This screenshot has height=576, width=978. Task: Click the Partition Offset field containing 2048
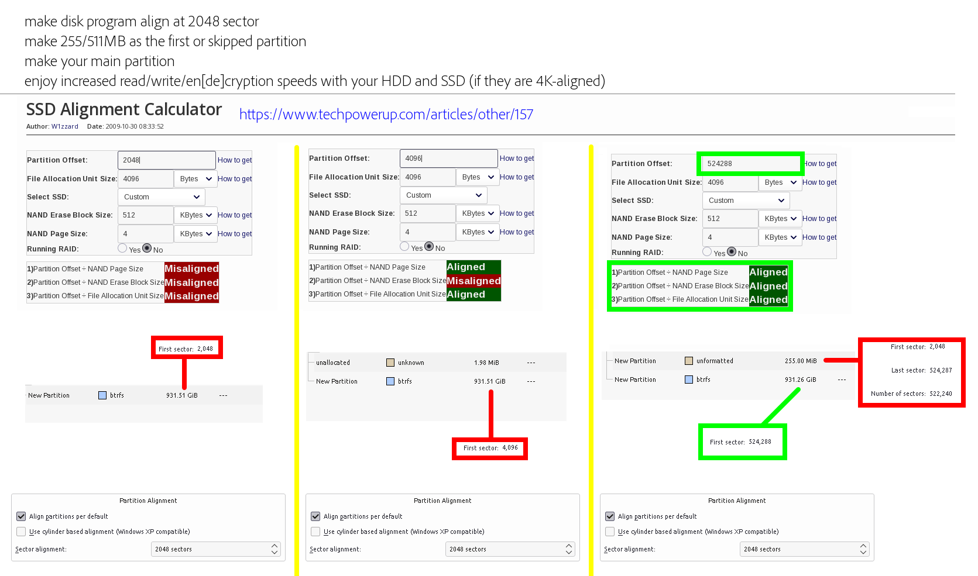coord(167,160)
